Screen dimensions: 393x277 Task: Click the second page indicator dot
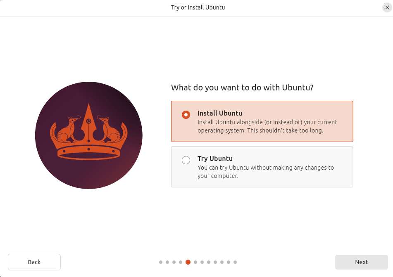[x=167, y=262]
